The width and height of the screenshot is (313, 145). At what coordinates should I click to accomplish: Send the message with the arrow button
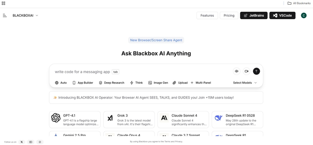(257, 71)
